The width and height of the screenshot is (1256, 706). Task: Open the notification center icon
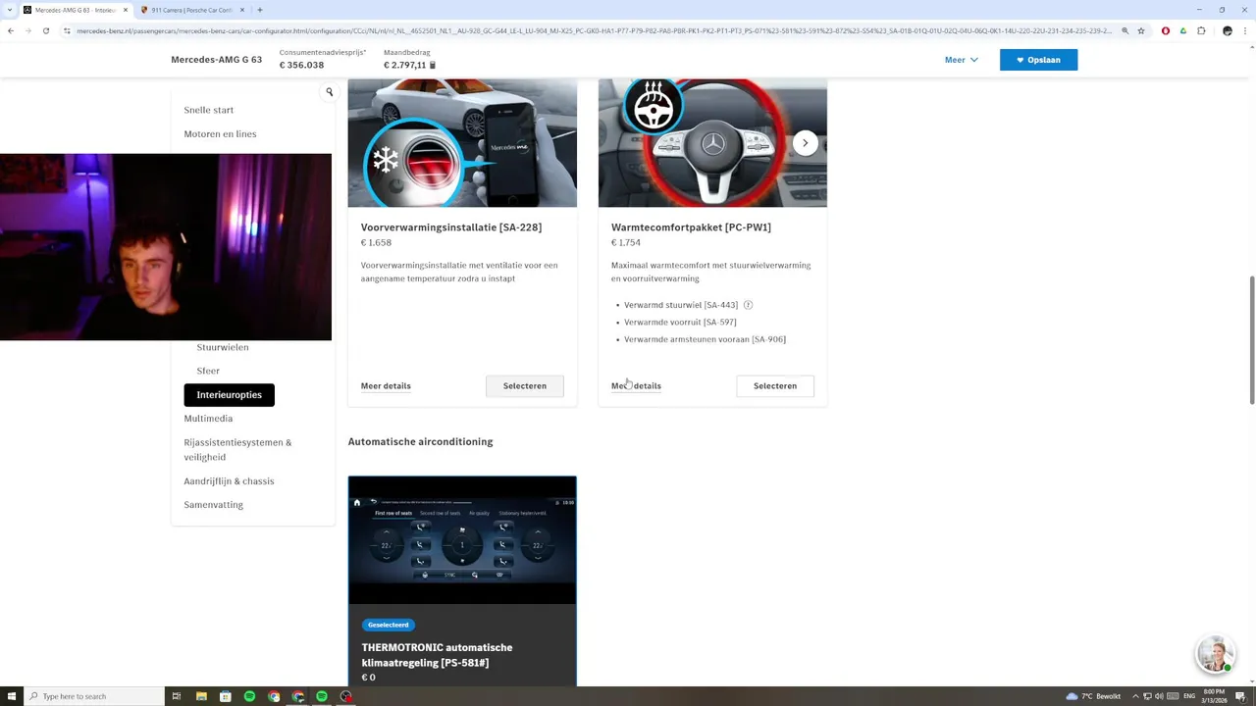[1240, 696]
